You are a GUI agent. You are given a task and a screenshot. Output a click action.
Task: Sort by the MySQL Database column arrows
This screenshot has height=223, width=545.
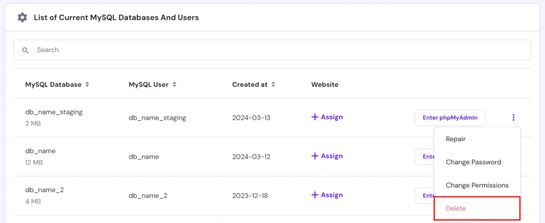point(87,85)
